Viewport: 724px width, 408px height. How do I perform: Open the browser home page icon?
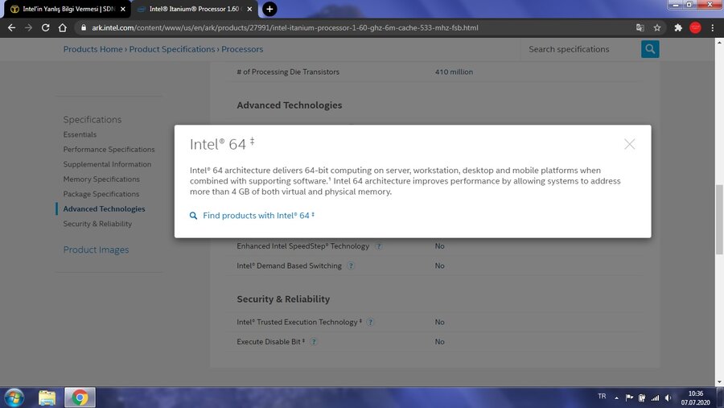(x=62, y=27)
